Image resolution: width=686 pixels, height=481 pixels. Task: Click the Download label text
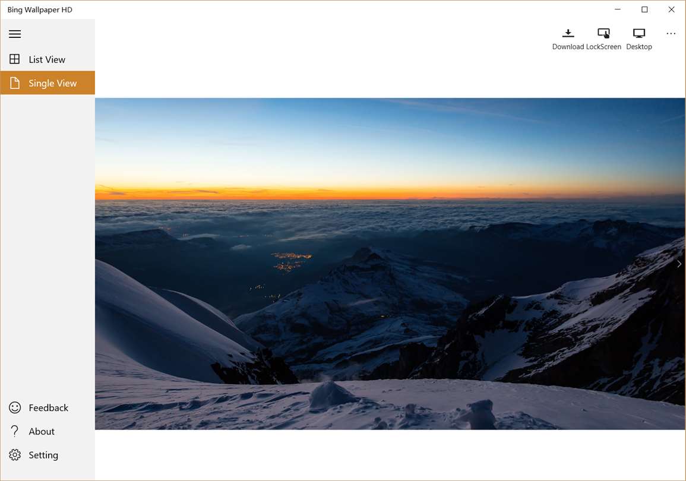568,47
